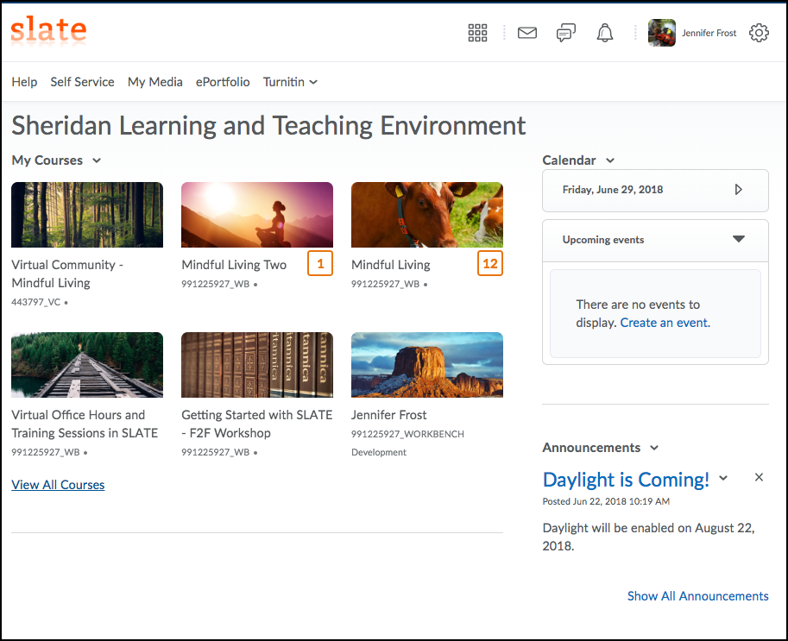Click the Jennifer Frost course title
Viewport: 788px width, 641px height.
(388, 415)
